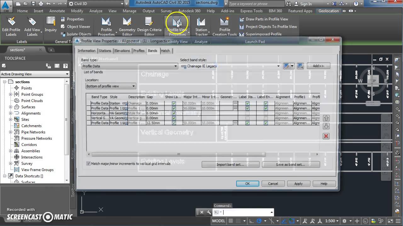Click the wrench icon on the command line
The width and height of the screenshot is (403, 226).
tap(209, 212)
